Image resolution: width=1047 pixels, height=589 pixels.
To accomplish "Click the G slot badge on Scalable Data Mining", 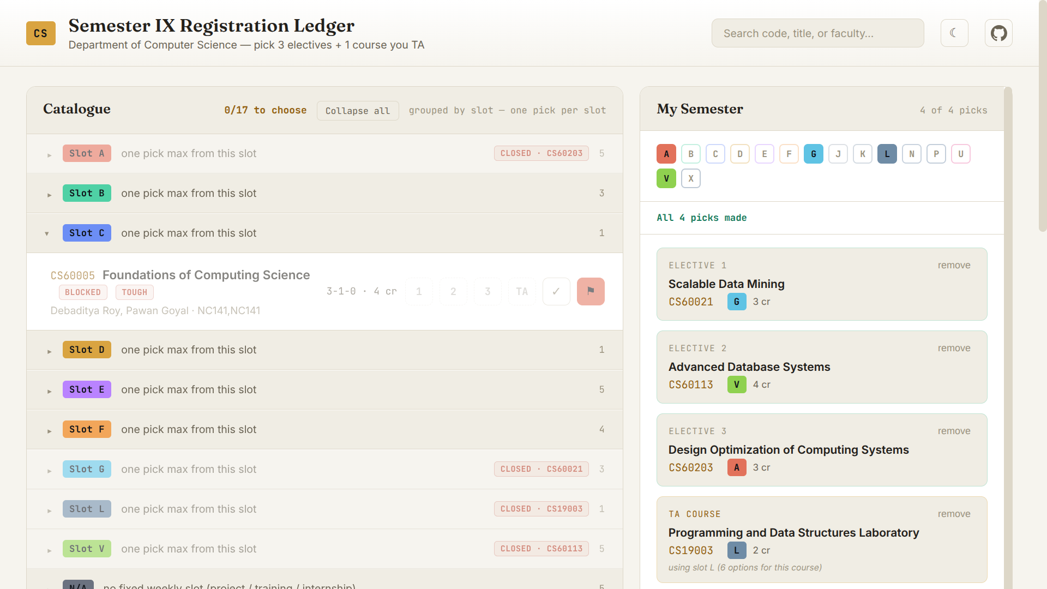I will (737, 302).
